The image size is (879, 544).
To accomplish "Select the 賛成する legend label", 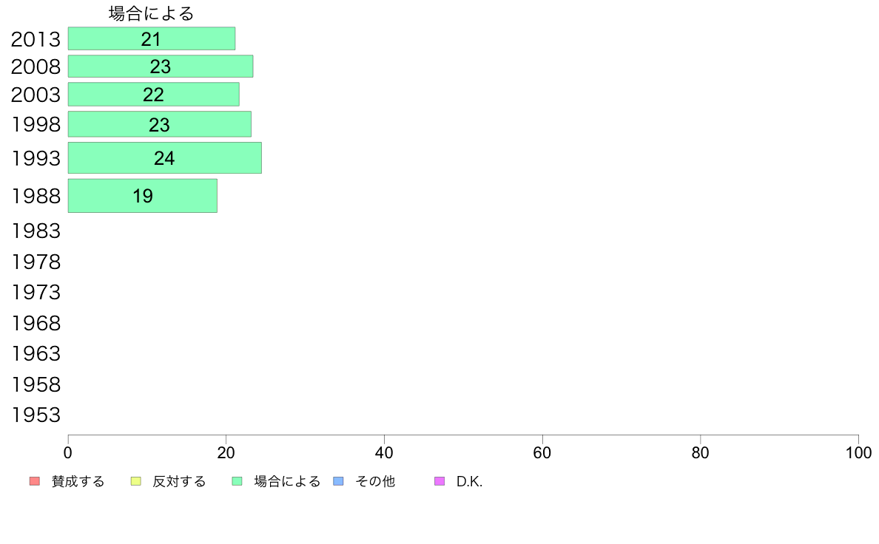I will pos(78,481).
